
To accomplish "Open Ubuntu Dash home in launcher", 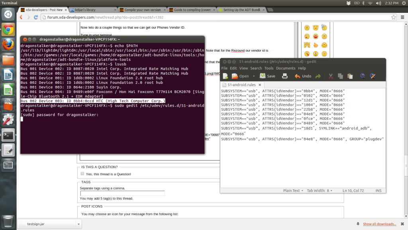I will click(8, 14).
